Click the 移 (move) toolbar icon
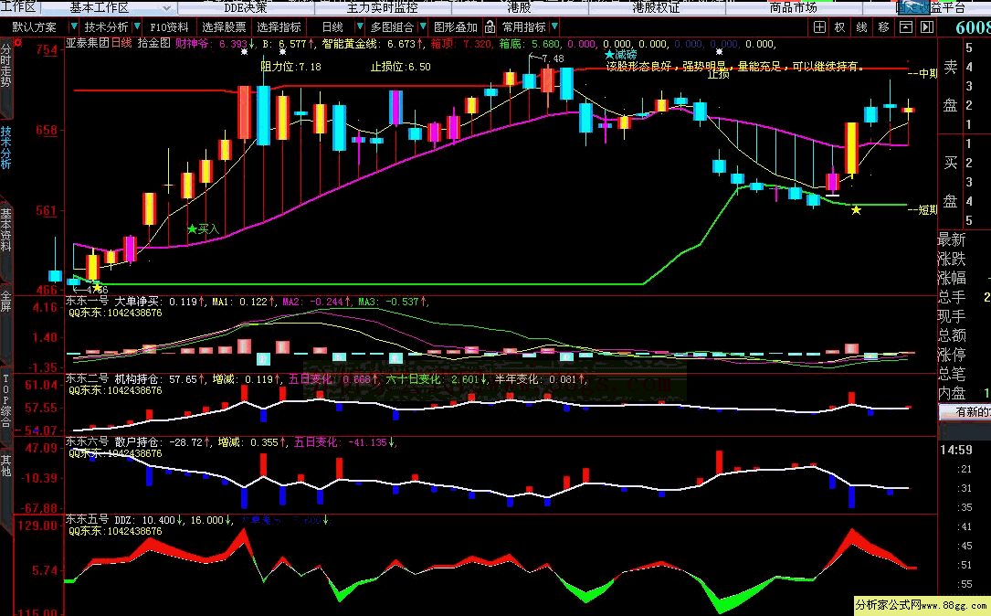This screenshot has height=616, width=991. (883, 27)
